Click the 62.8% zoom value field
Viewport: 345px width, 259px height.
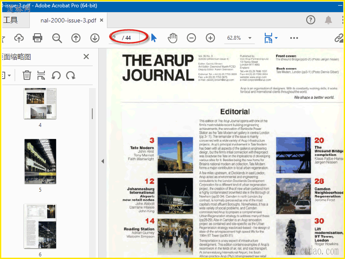pos(234,38)
